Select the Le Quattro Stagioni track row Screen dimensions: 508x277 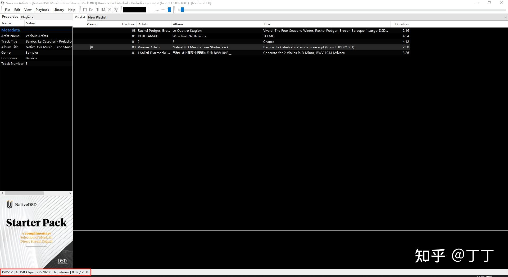242,31
